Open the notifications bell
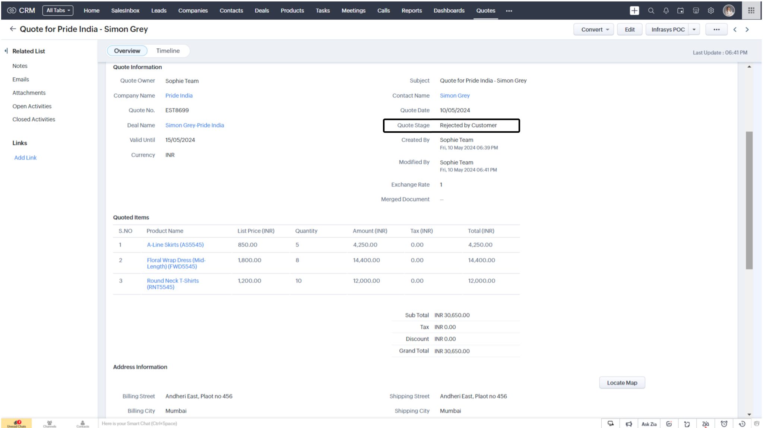 coord(666,10)
